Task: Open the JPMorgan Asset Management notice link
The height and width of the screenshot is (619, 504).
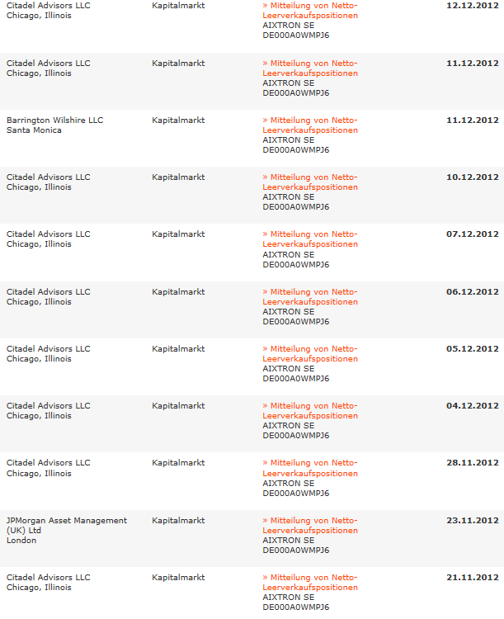Action: click(310, 525)
